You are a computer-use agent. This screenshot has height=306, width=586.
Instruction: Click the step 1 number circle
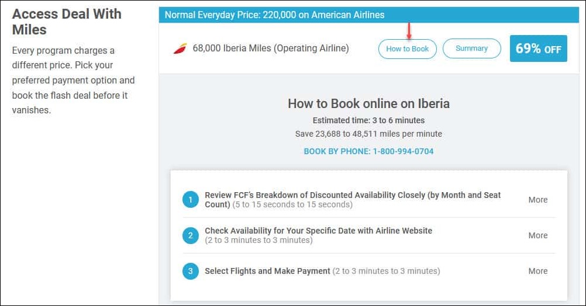pyautogui.click(x=191, y=200)
